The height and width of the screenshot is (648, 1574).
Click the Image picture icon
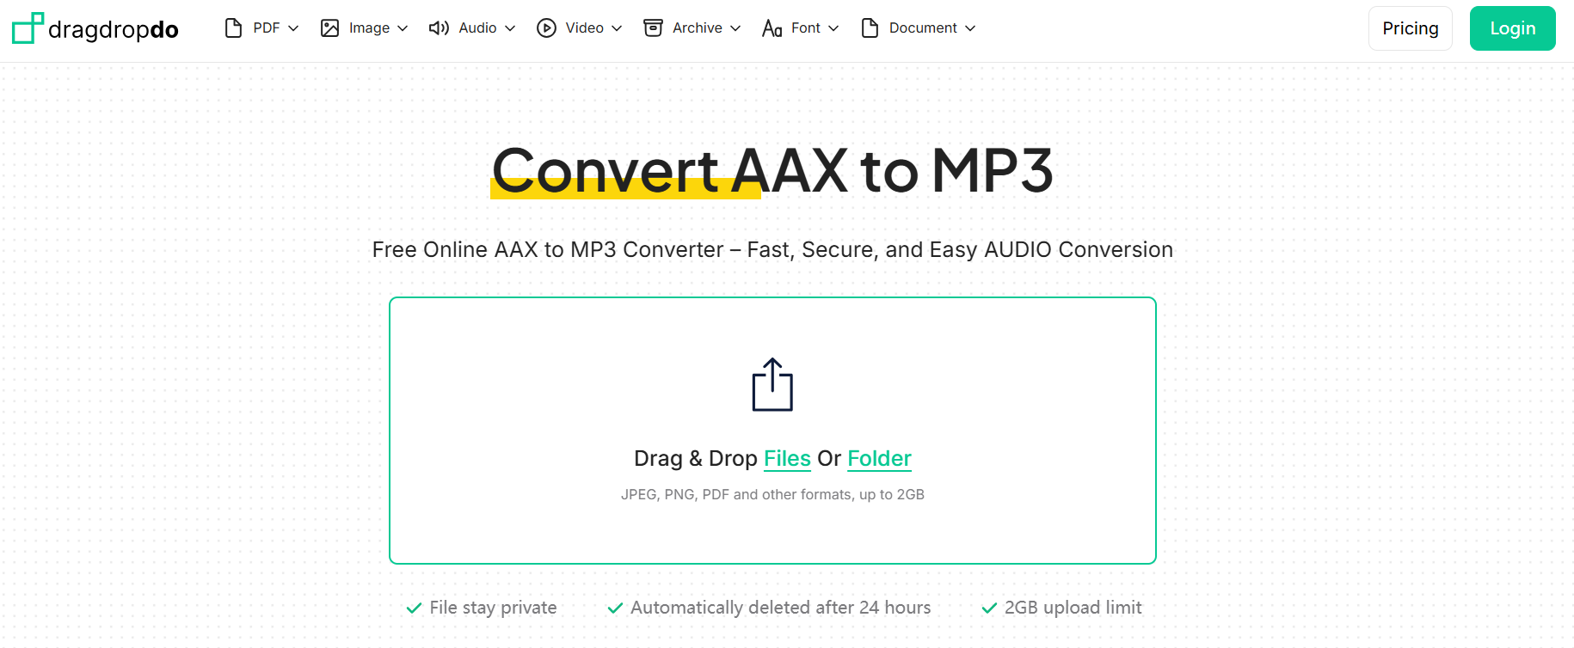(x=329, y=28)
